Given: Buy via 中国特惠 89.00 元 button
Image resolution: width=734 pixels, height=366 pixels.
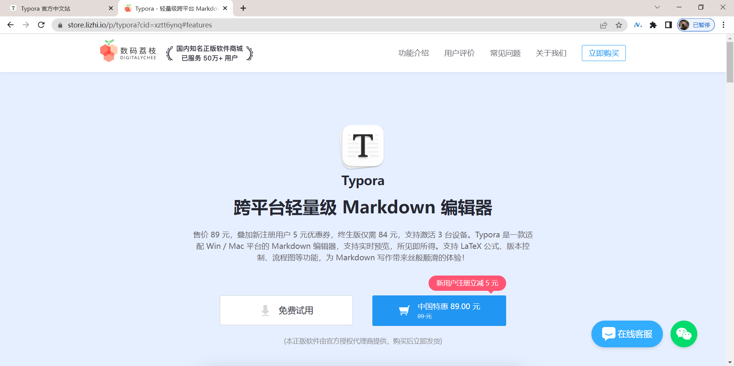Looking at the screenshot, I should tap(439, 311).
